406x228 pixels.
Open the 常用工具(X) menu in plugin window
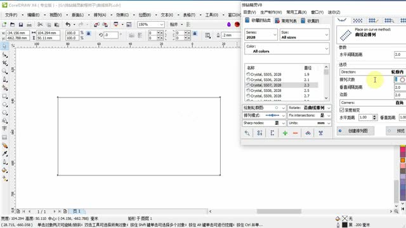(x=296, y=12)
